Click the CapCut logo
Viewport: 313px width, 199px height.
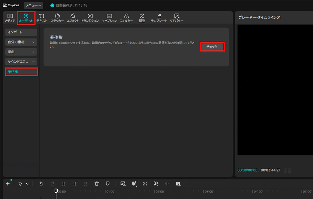coord(11,5)
